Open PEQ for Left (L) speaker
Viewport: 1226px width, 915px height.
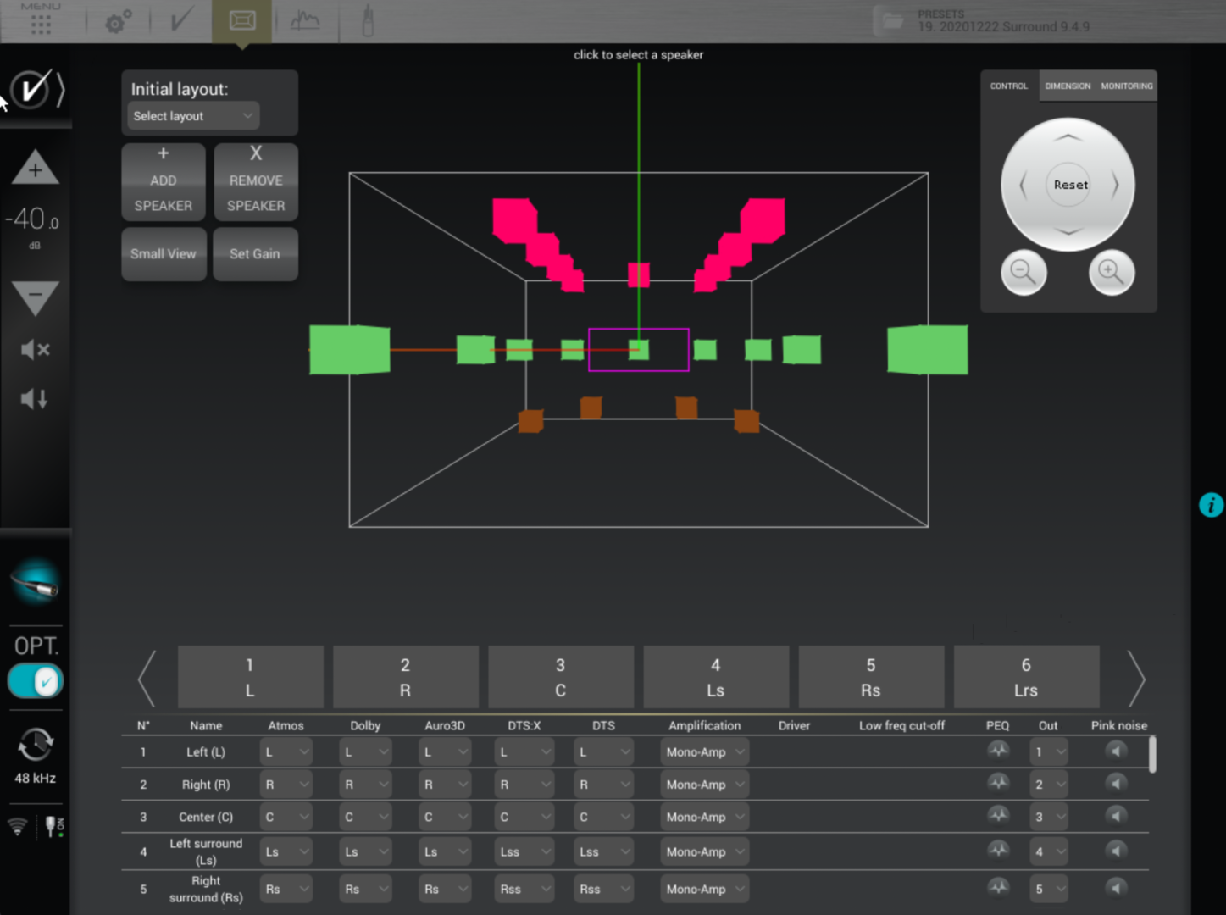(x=998, y=751)
